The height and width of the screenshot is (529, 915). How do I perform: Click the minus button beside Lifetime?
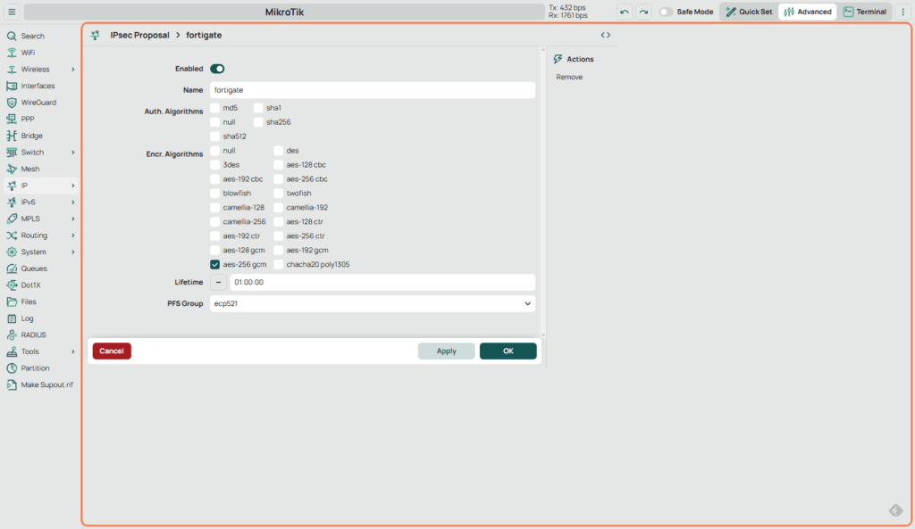218,282
